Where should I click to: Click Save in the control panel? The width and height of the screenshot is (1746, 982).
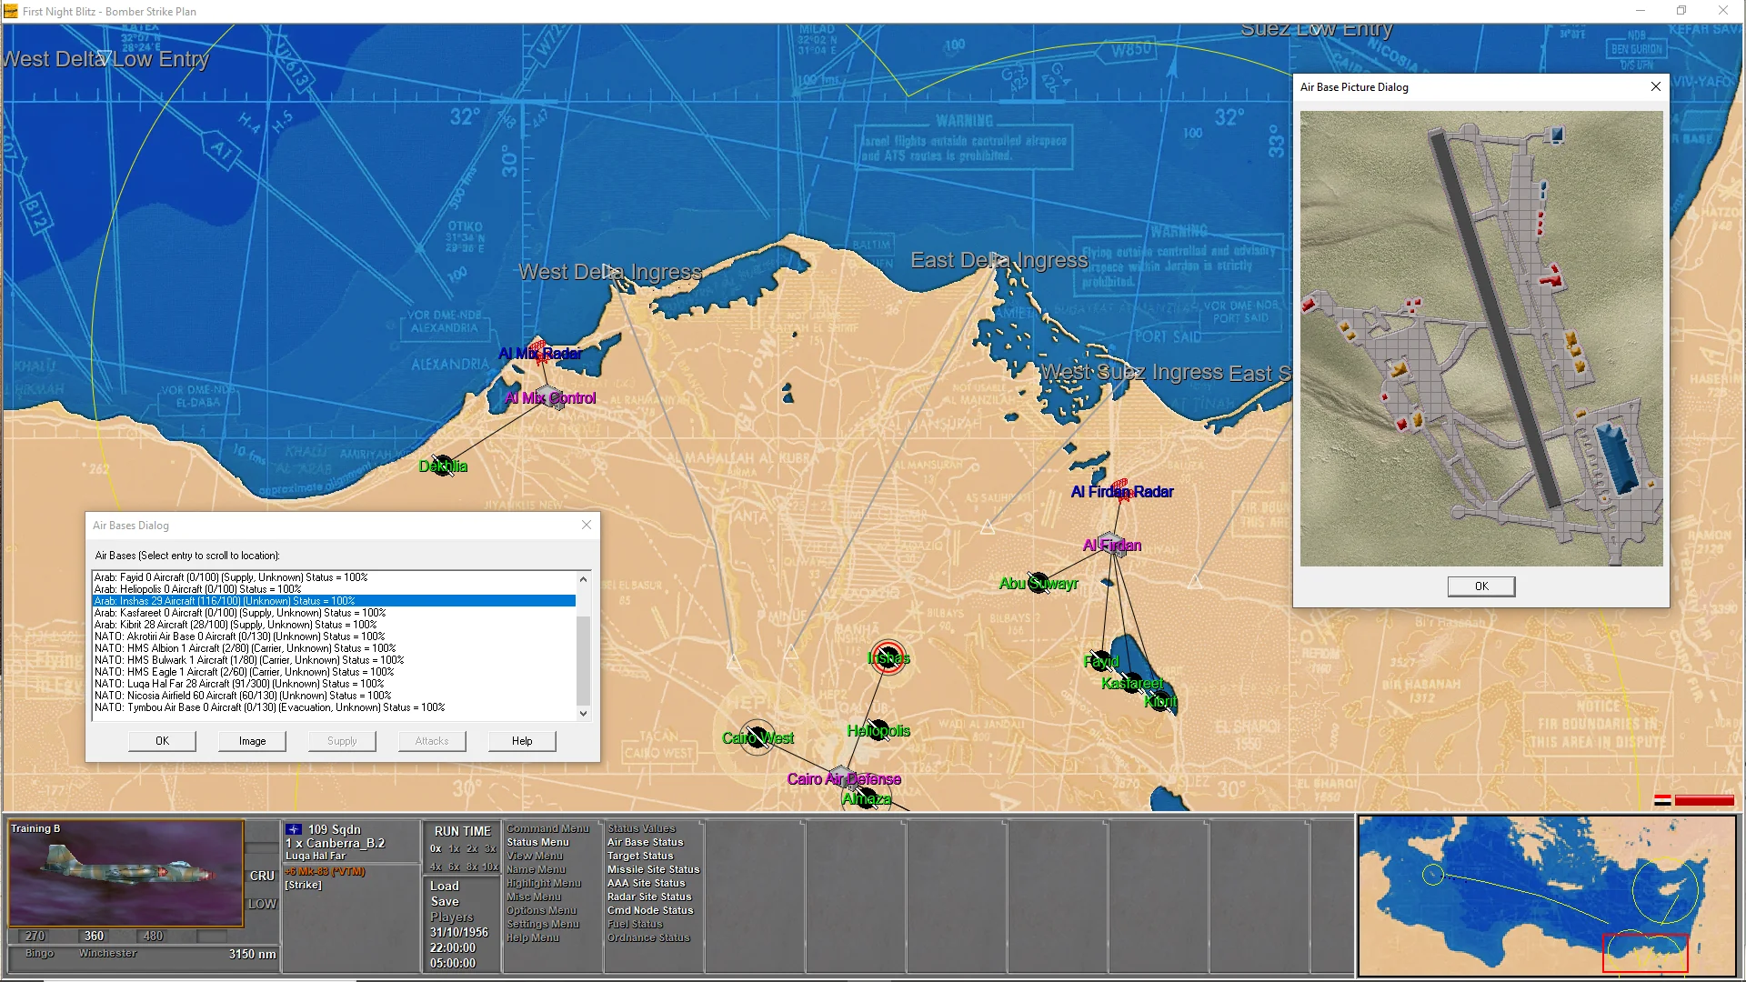click(445, 901)
